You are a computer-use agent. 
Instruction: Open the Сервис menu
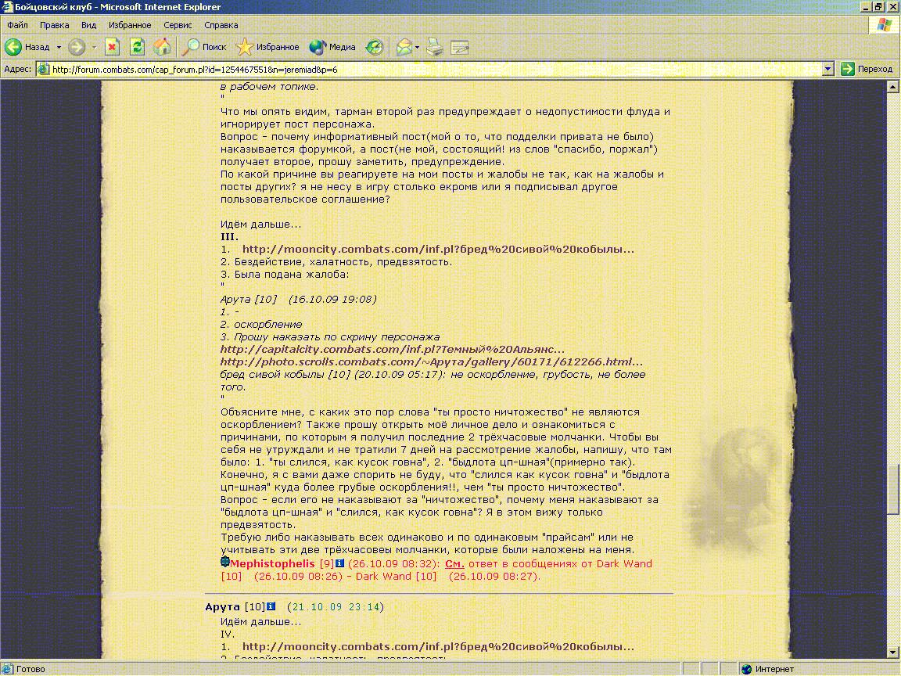click(x=178, y=25)
